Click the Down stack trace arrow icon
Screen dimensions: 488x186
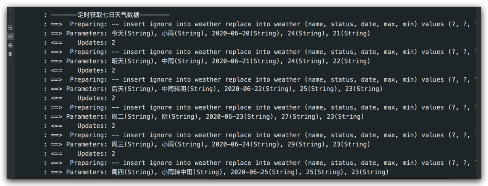[10, 19]
